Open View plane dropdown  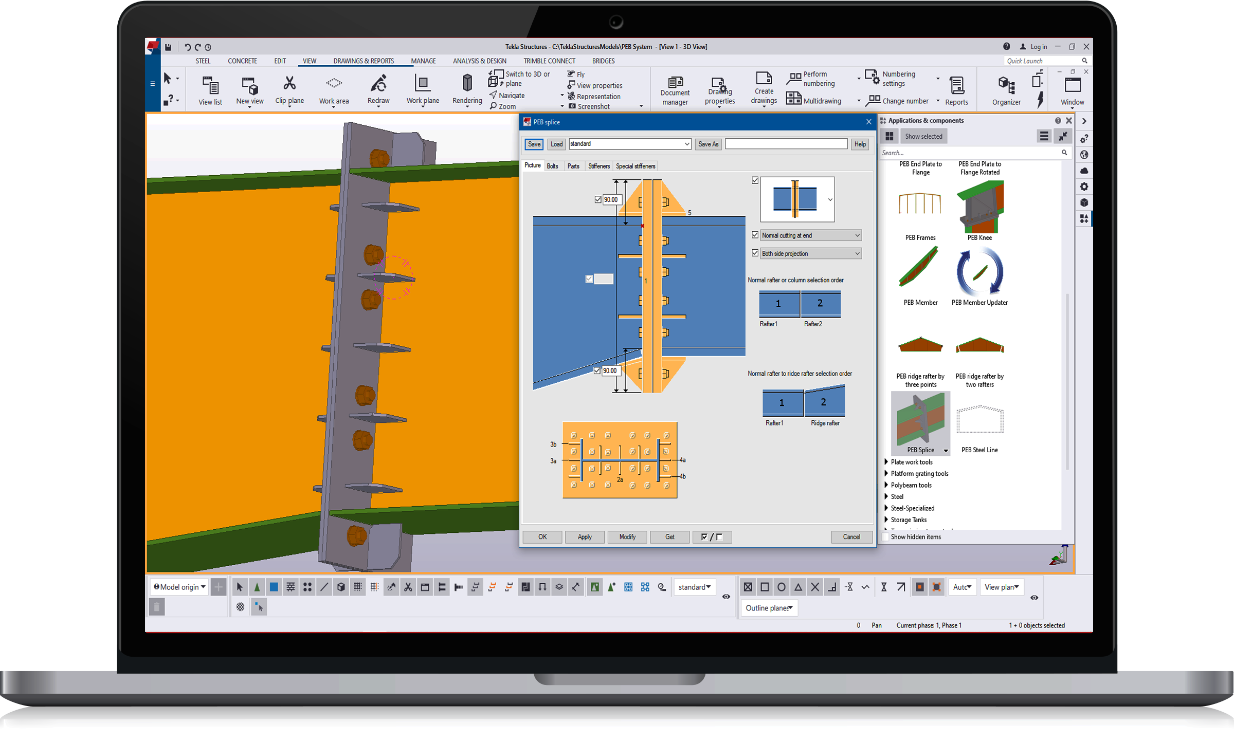click(x=1001, y=587)
